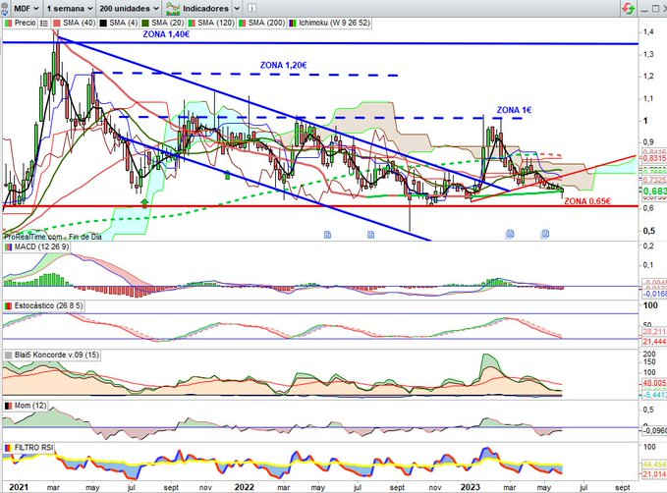Screen dimensions: 667x493
Task: Click the red-green refresh arrows icon
Action: [x=628, y=8]
